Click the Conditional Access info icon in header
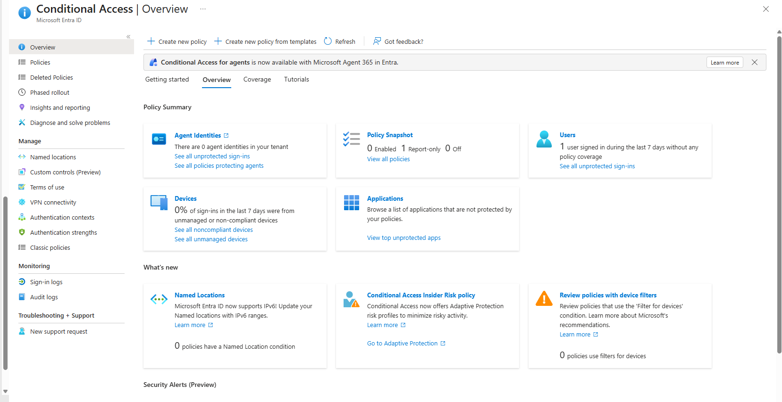Viewport: 782px width, 402px height. click(25, 13)
